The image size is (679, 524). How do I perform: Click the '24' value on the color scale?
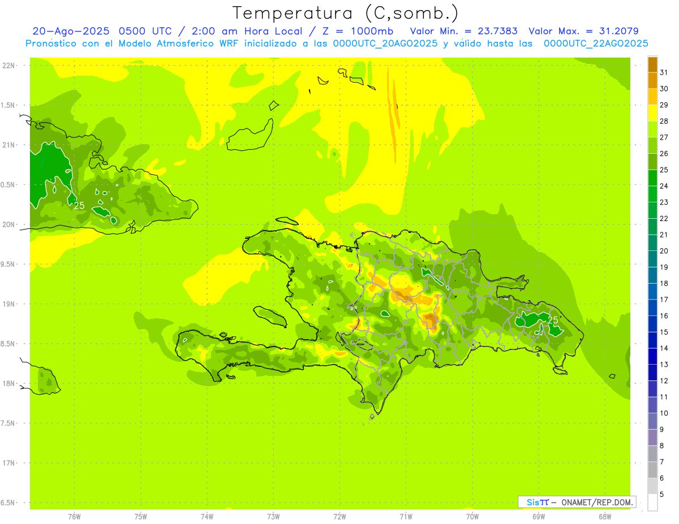click(x=664, y=186)
